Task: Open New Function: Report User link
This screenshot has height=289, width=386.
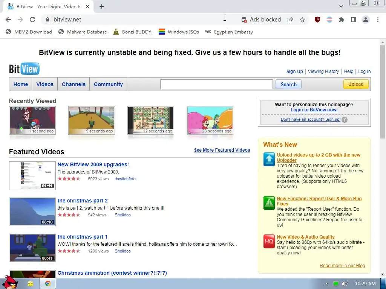Action: [x=319, y=201]
